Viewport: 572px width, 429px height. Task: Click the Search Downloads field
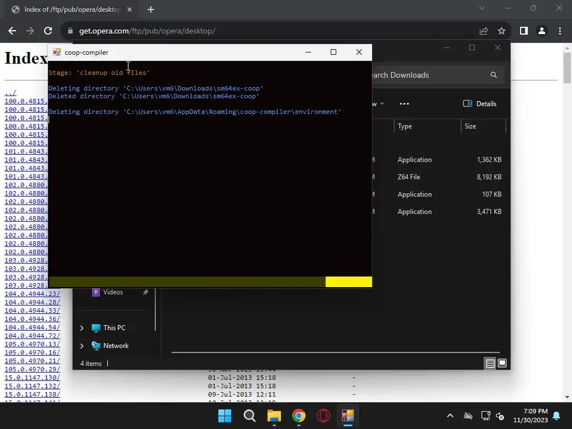(437, 75)
